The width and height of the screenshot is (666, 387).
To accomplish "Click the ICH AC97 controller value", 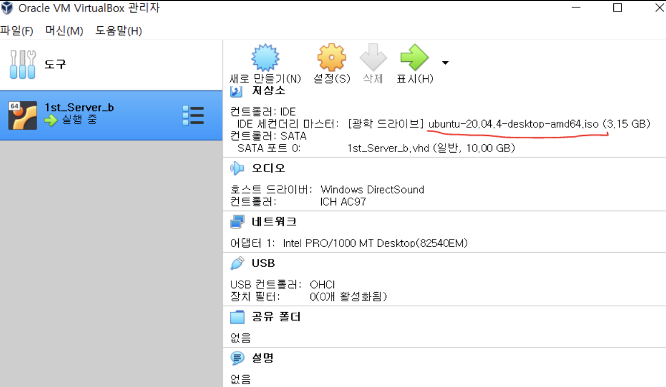I will (x=343, y=202).
